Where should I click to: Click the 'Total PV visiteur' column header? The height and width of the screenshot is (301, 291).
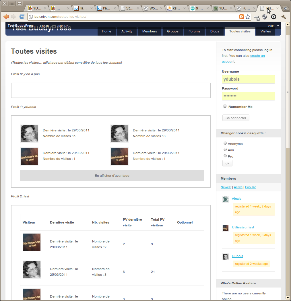(158, 222)
